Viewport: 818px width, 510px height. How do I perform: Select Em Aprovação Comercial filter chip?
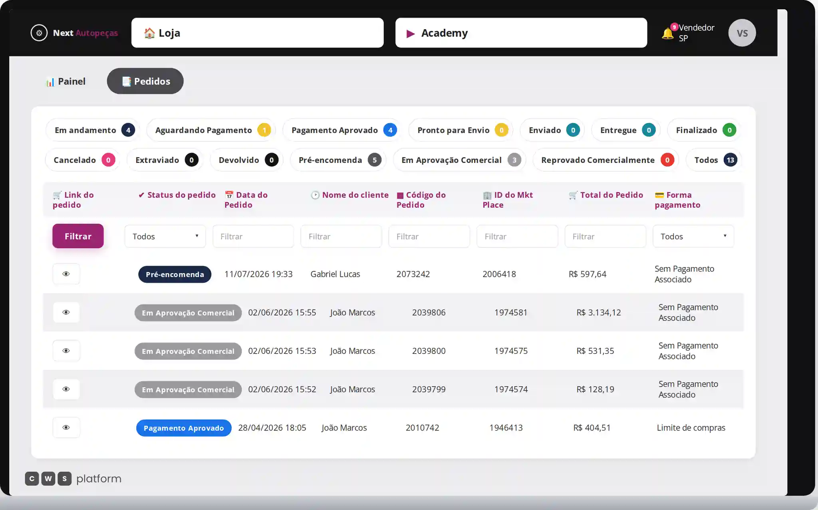pos(460,160)
